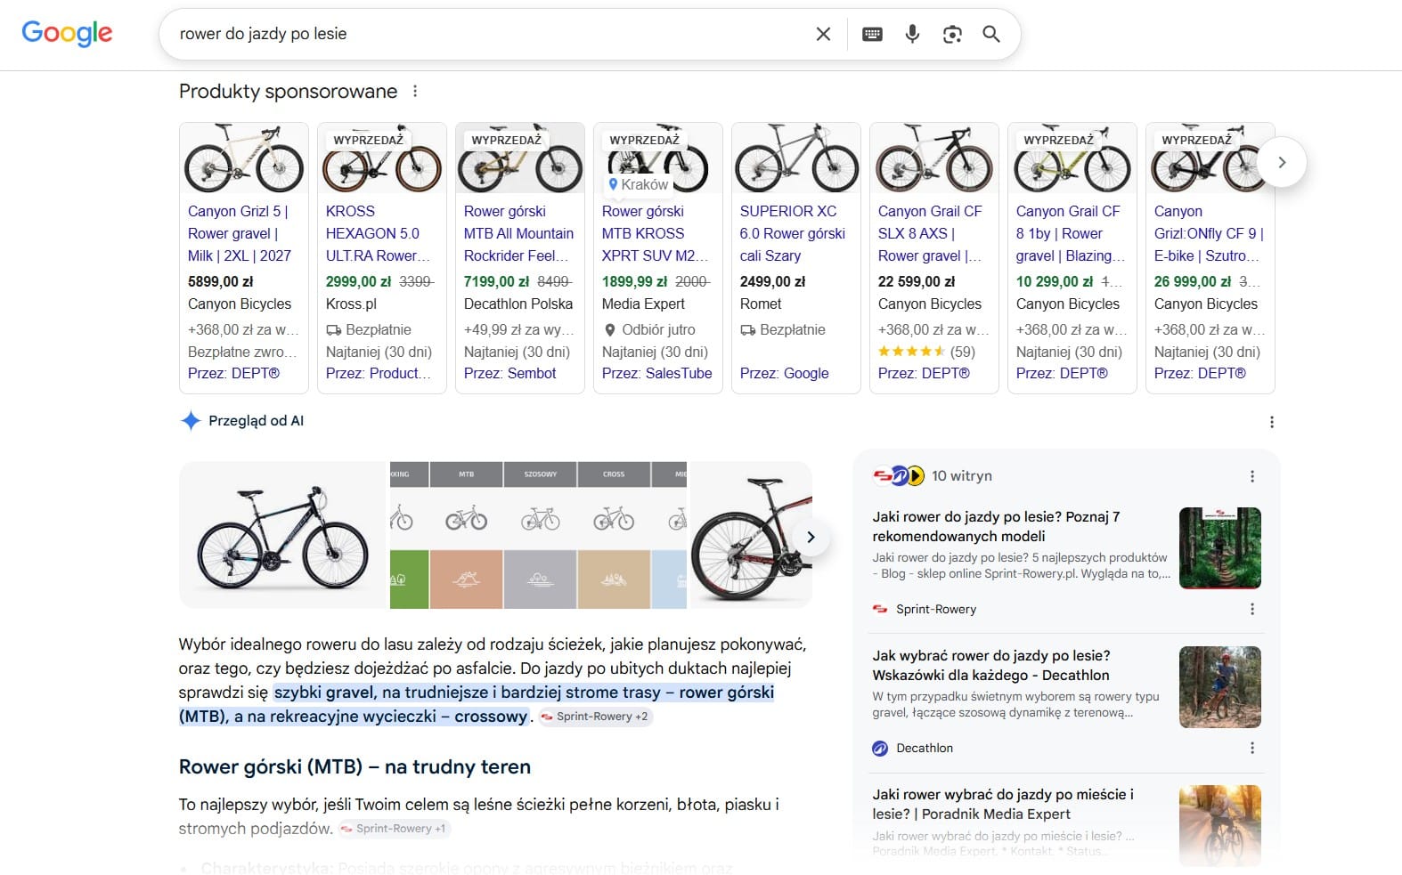The image size is (1402, 875).
Task: Open Google Lens image search icon
Action: tap(952, 34)
